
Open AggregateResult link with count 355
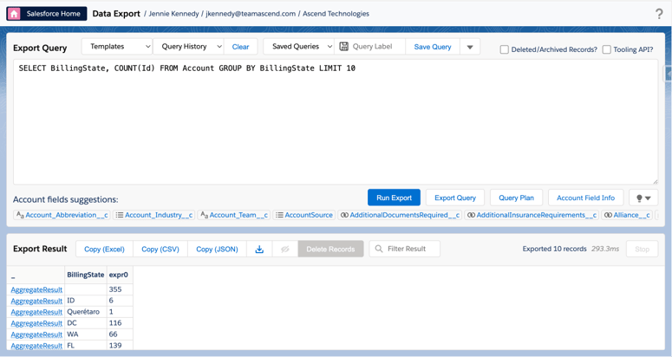pyautogui.click(x=36, y=289)
